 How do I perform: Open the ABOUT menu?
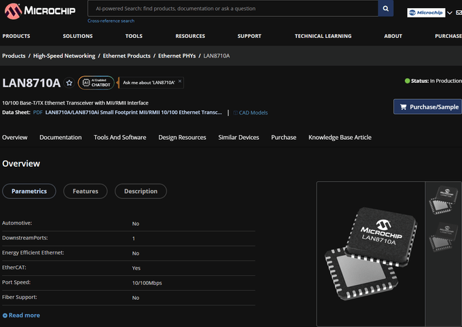[393, 36]
